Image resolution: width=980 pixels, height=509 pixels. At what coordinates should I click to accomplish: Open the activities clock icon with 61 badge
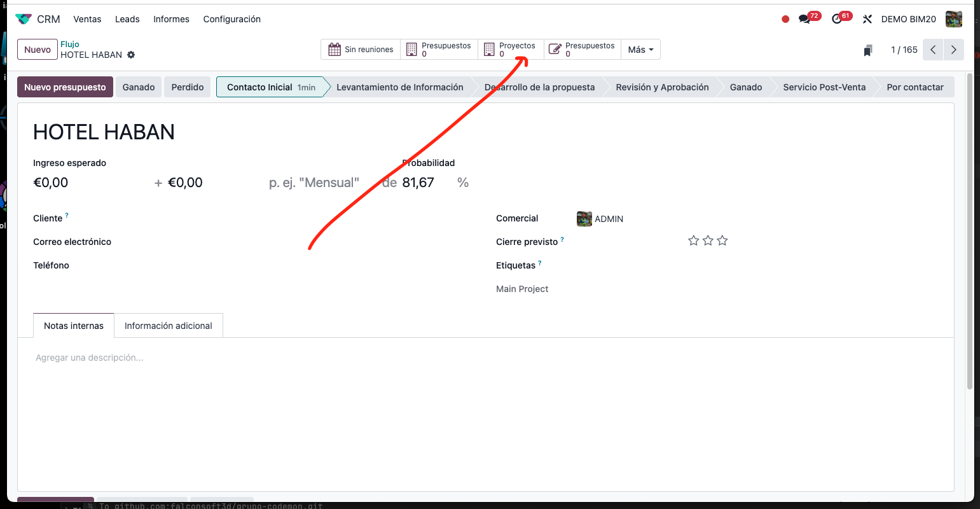838,19
